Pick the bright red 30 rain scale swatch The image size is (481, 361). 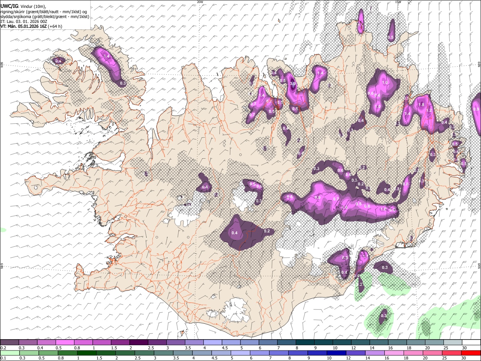click(x=470, y=353)
